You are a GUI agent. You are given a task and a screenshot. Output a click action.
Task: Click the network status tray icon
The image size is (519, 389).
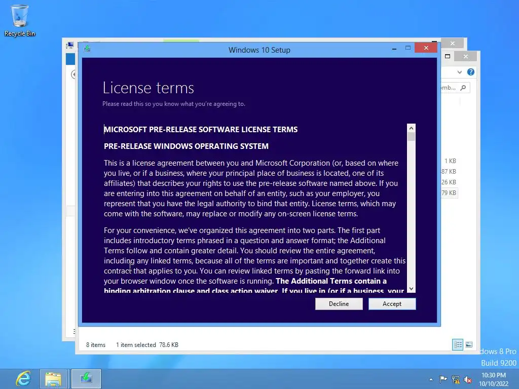pyautogui.click(x=456, y=379)
